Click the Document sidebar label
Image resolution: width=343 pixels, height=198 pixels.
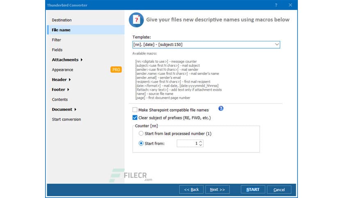[62, 110]
